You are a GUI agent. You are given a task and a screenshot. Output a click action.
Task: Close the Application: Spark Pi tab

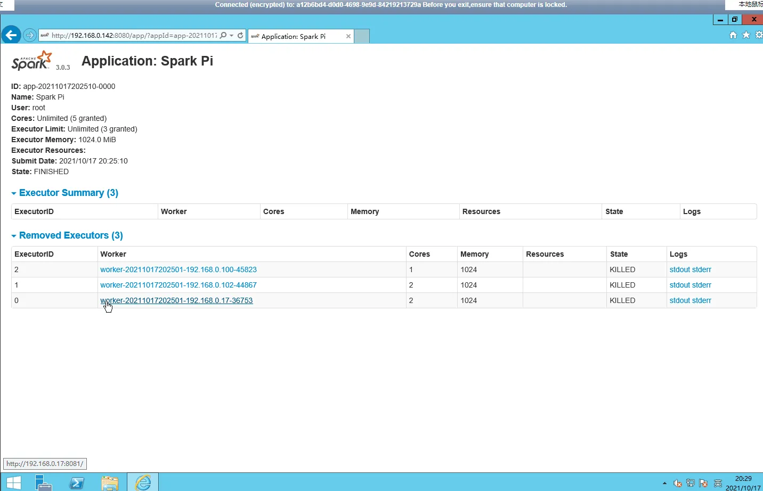[x=348, y=36]
